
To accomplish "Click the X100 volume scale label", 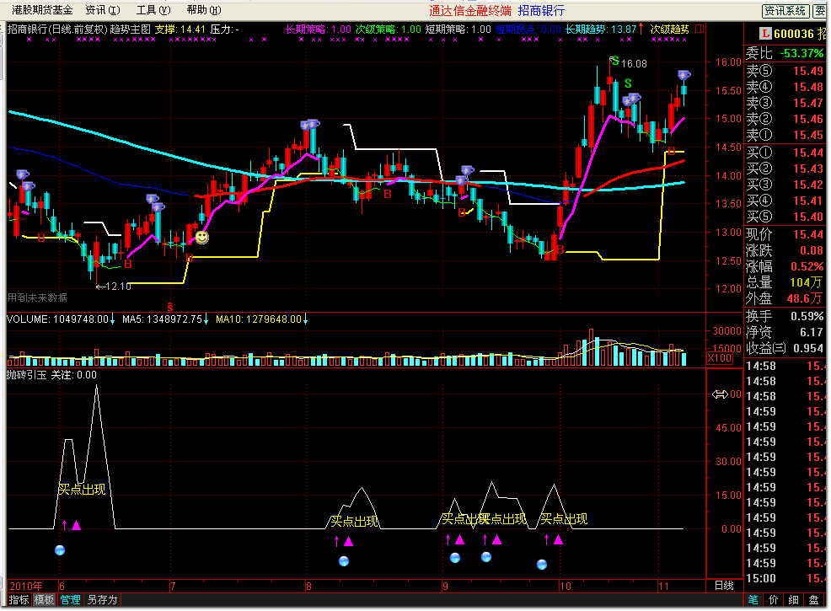I will tap(721, 357).
